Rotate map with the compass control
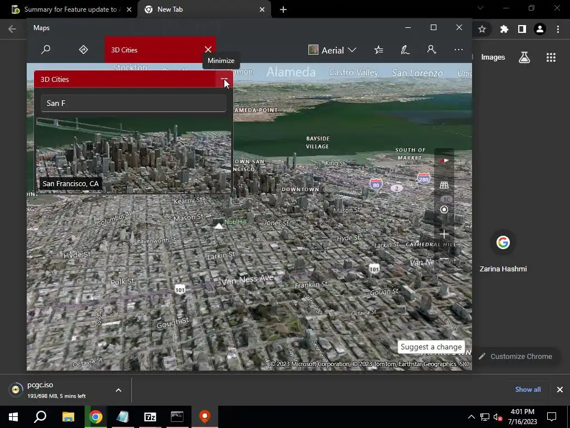The height and width of the screenshot is (428, 570). point(444,160)
